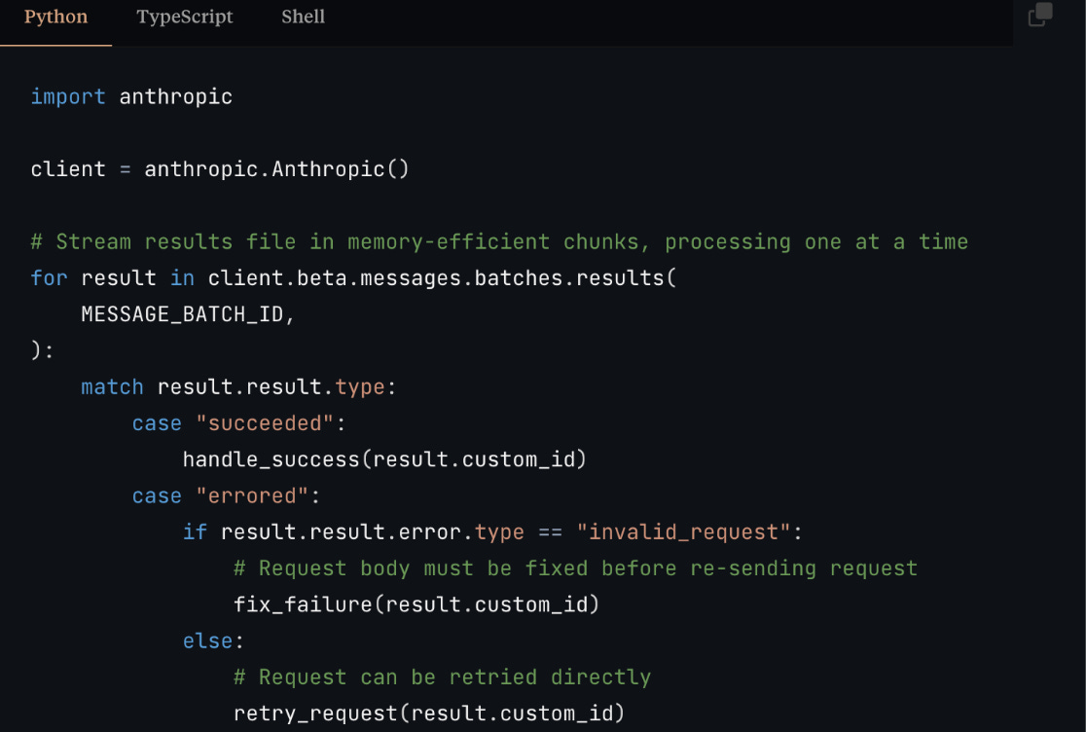This screenshot has width=1086, height=732.
Task: Copy the code with the clipboard icon
Action: tap(1039, 15)
